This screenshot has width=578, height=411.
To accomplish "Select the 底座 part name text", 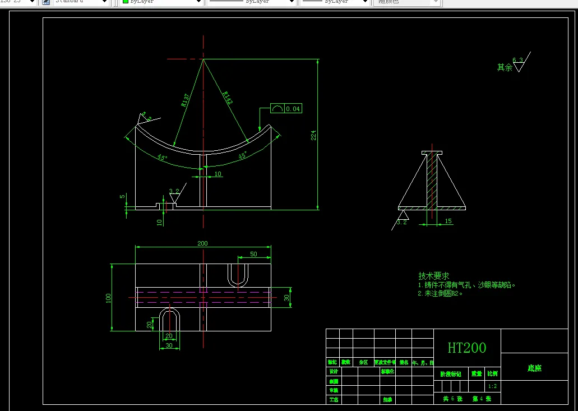I will (534, 368).
